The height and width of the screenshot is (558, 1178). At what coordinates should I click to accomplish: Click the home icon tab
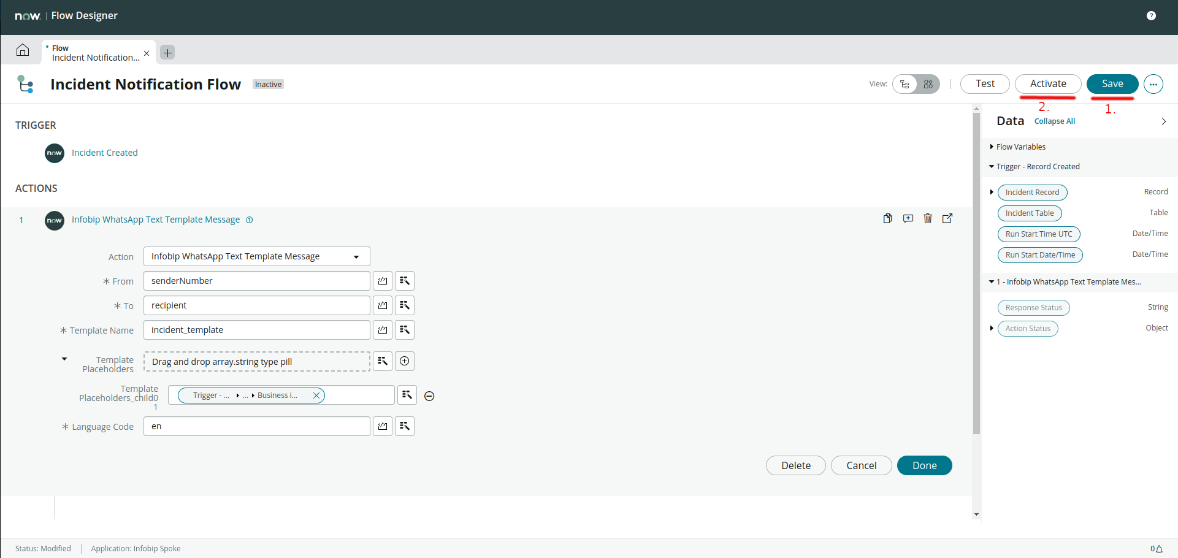[x=23, y=50]
